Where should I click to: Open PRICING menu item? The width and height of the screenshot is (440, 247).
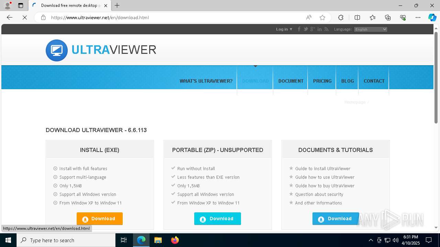click(x=322, y=81)
